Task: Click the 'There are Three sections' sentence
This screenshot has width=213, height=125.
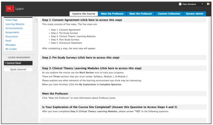Action: [x=85, y=76]
